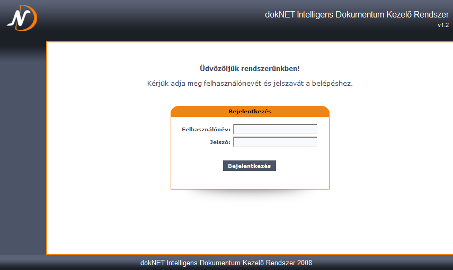453x270 pixels.
Task: Click the Felhasználónév: label
Action: click(x=206, y=129)
